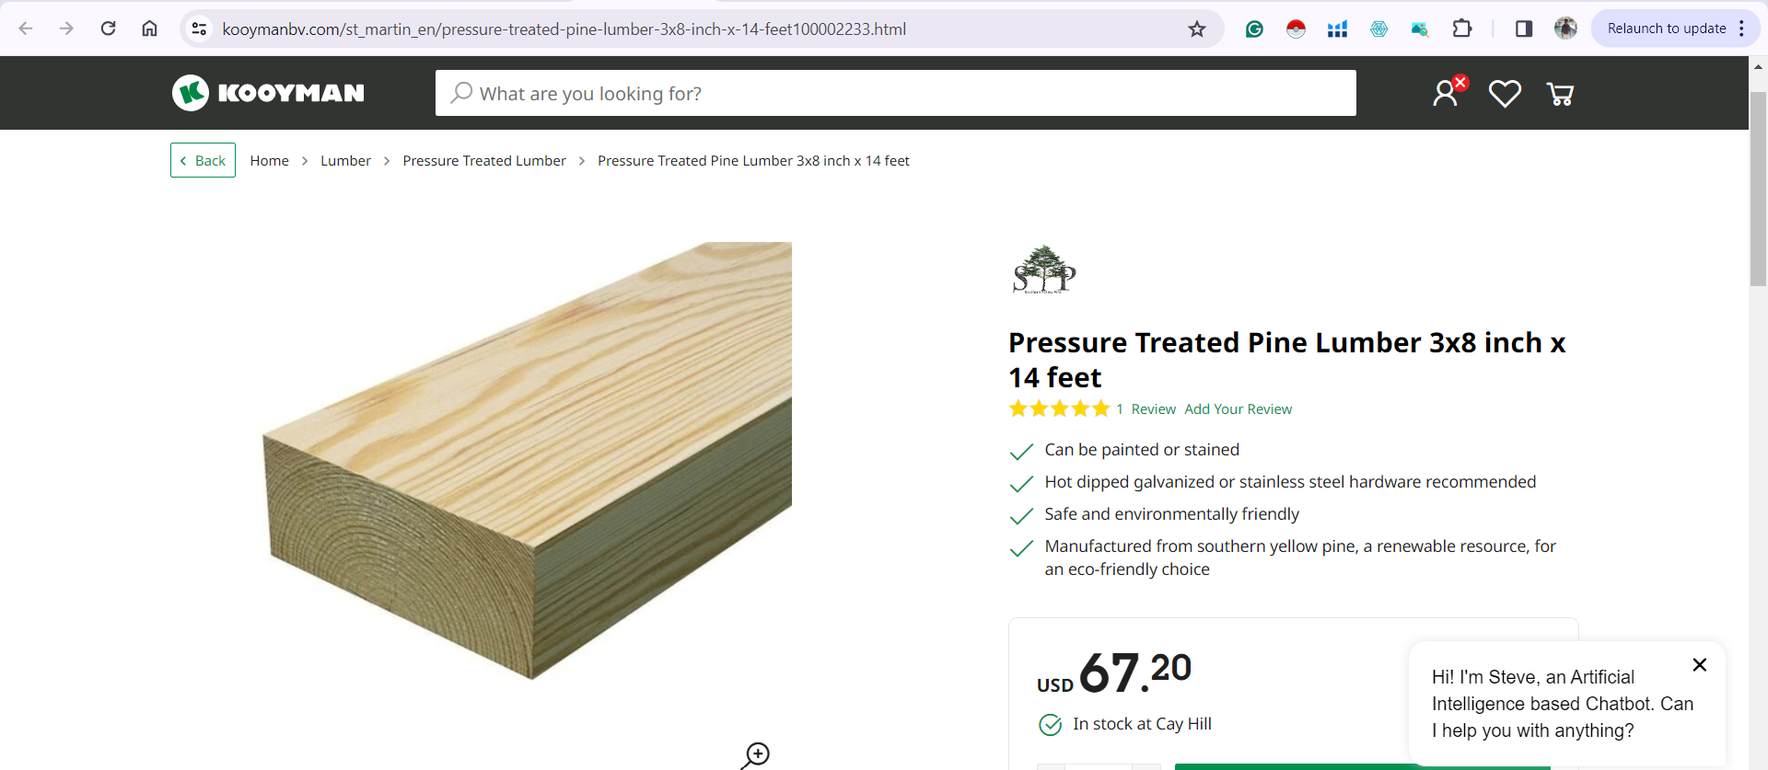Screen dimensions: 1768x770
Task: Click the product search field
Action: click(895, 93)
